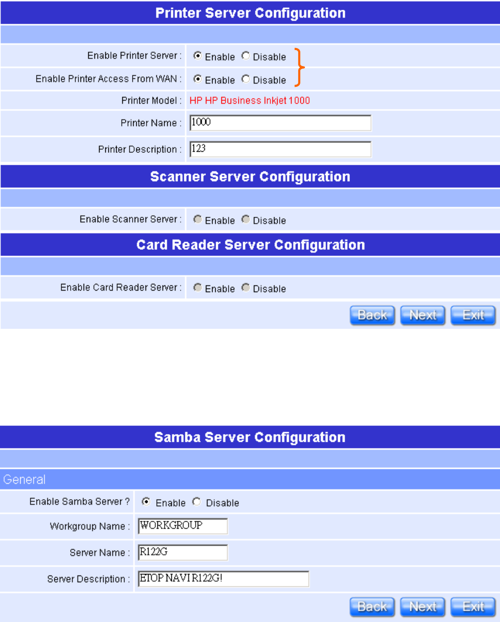Viewport: 500px width, 622px height.
Task: Click Exit below Card Reader Server
Action: (473, 315)
